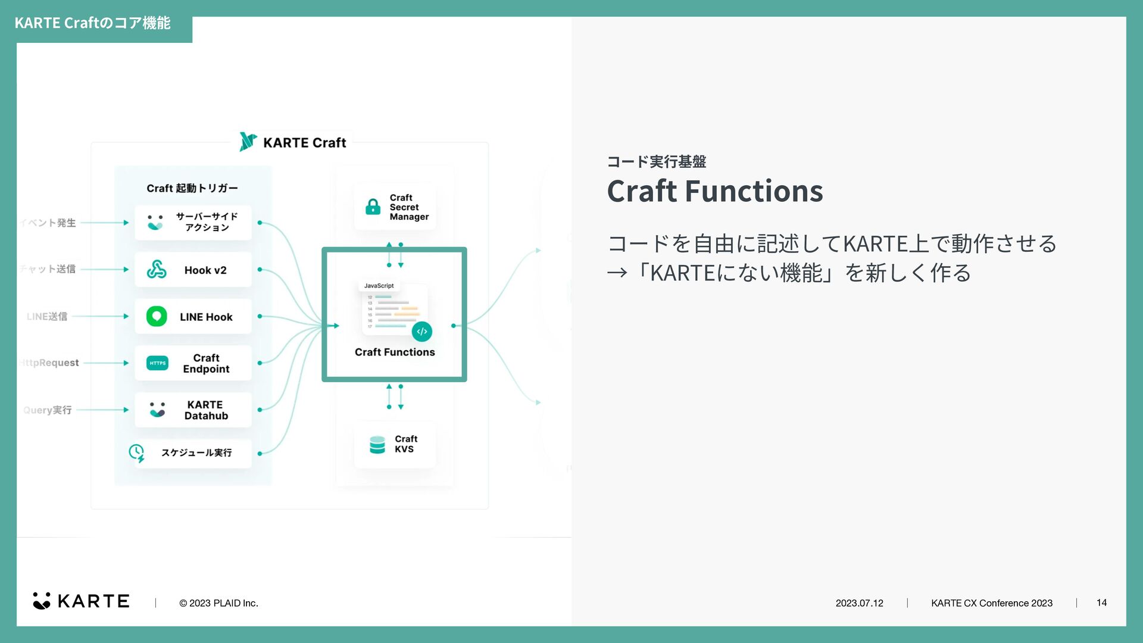The width and height of the screenshot is (1143, 643).
Task: Click the Craft KVS database icon
Action: click(x=377, y=445)
